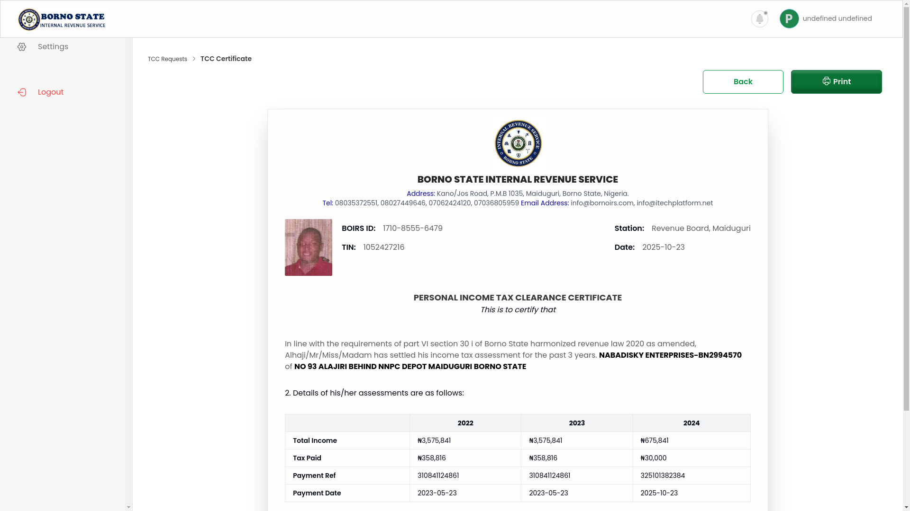Screen dimensions: 910x511
Task: Click the Settings gear icon
Action: (22, 47)
